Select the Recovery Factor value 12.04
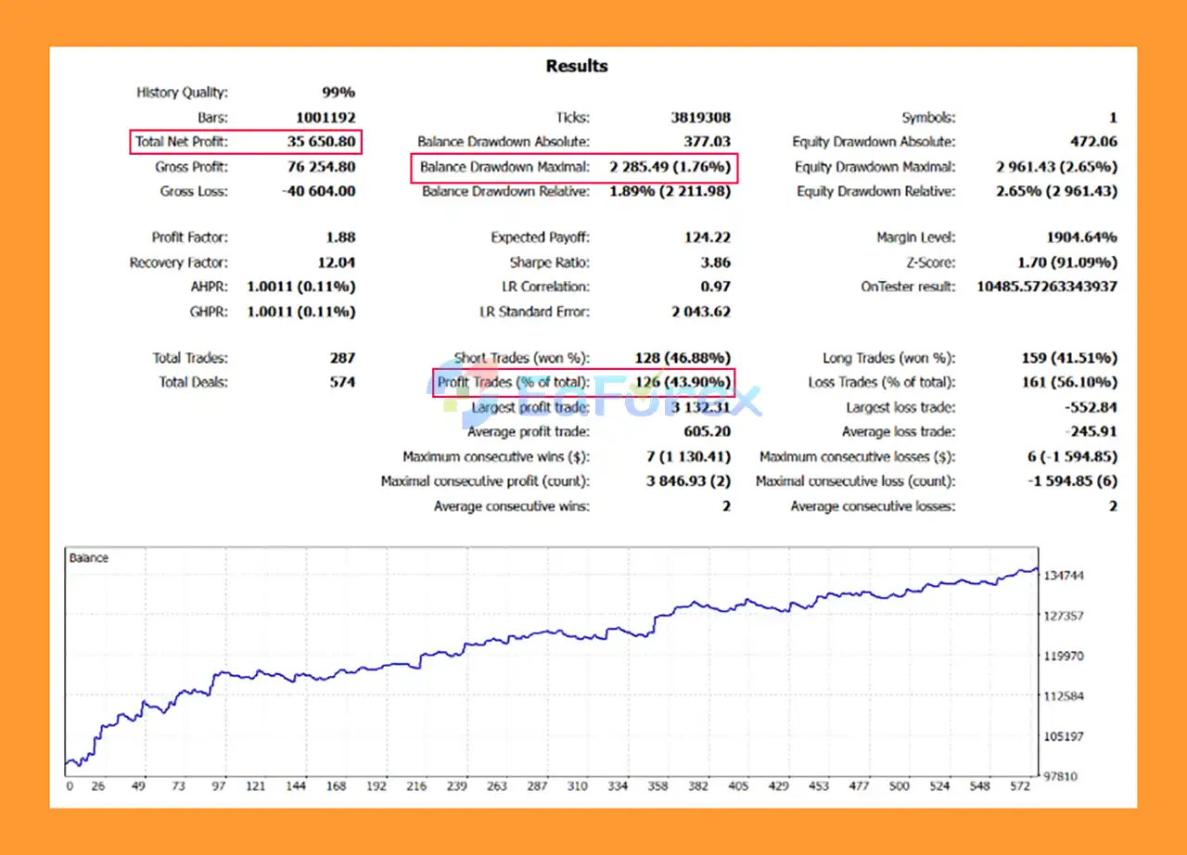This screenshot has height=855, width=1187. pos(338,262)
